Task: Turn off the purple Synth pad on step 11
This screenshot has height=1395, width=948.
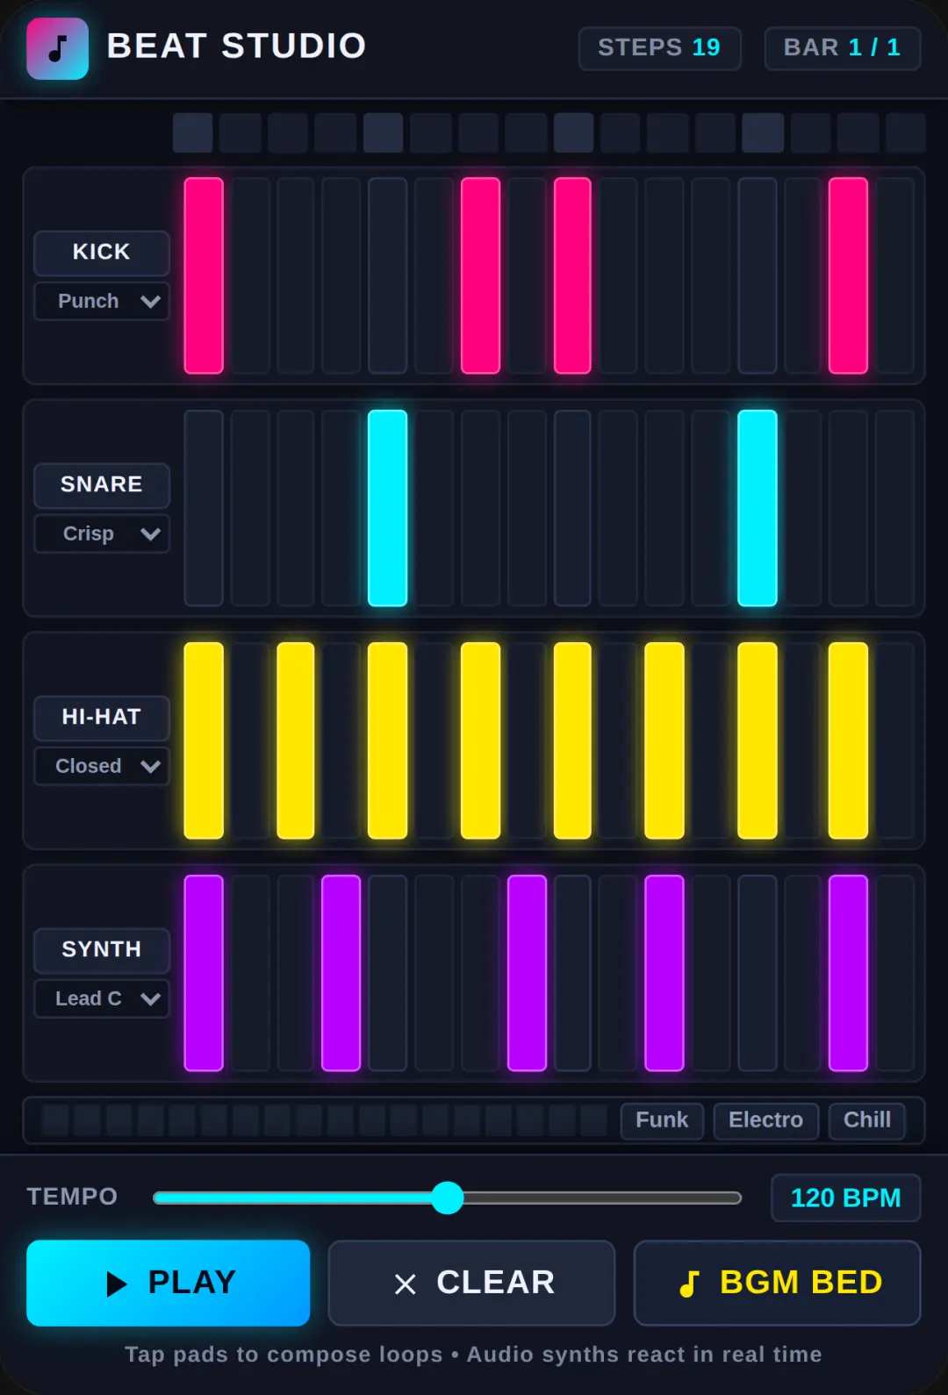Action: pyautogui.click(x=664, y=973)
